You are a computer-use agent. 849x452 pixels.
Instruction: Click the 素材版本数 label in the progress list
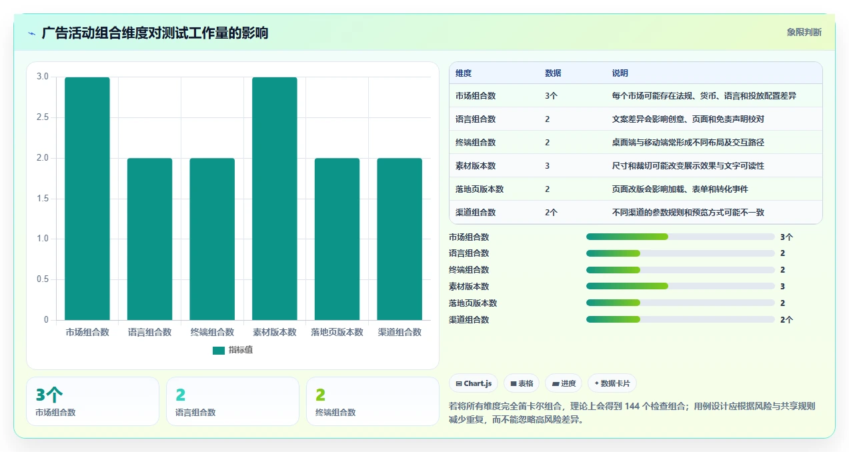click(469, 287)
